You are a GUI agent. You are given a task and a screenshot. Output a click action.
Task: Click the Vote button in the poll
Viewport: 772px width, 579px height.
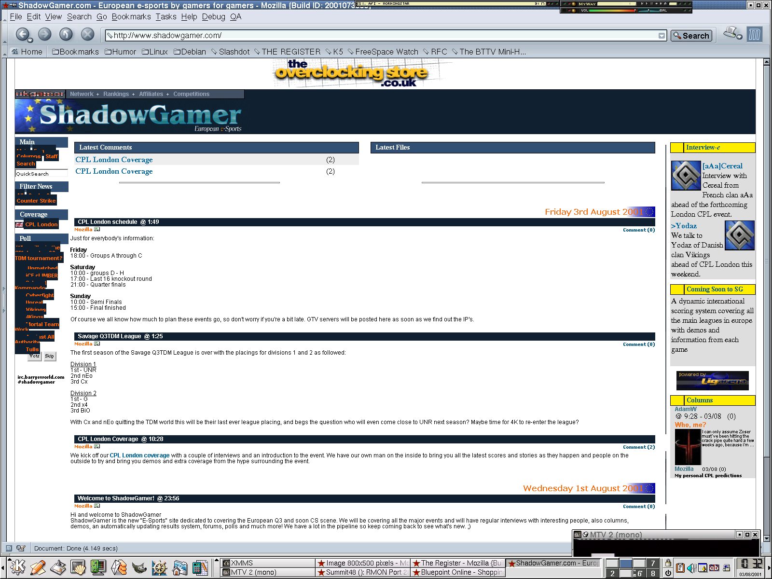point(35,356)
